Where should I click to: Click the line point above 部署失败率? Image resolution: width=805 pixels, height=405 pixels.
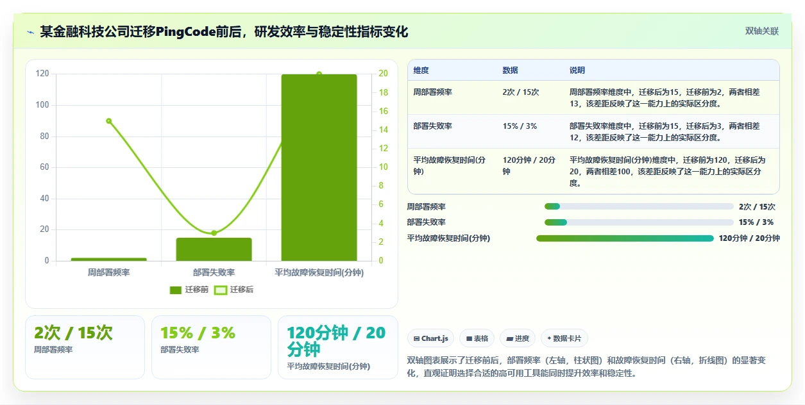click(214, 233)
